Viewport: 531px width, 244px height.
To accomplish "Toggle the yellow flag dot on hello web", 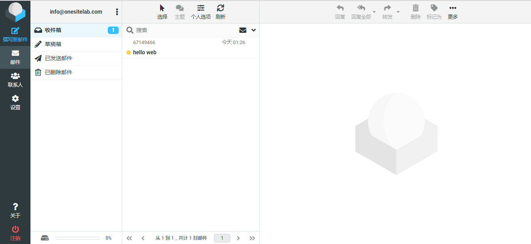I will (128, 53).
